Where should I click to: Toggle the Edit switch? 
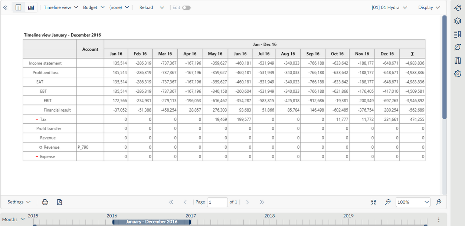[x=186, y=7]
